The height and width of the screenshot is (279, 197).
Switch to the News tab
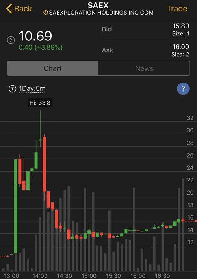144,68
